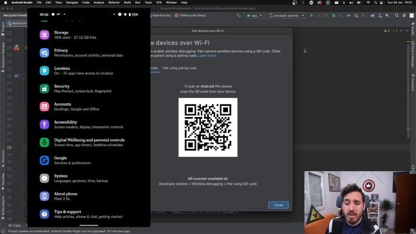Switch to Pair using pairing code tab
This screenshot has height=234, width=416.
(179, 68)
